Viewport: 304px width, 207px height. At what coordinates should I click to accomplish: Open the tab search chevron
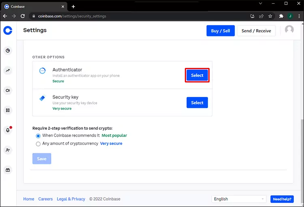click(260, 3)
